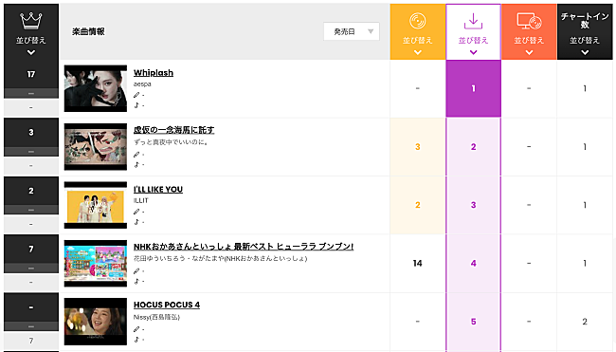Expand sort chevron under チャートイン数

(585, 52)
